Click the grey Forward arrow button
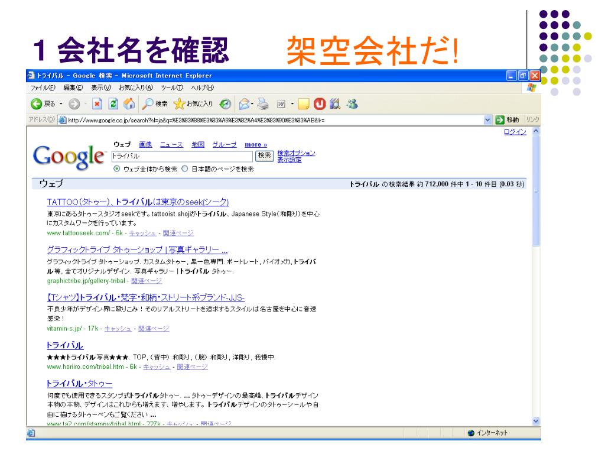This screenshot has height=454, width=605. pos(74,103)
